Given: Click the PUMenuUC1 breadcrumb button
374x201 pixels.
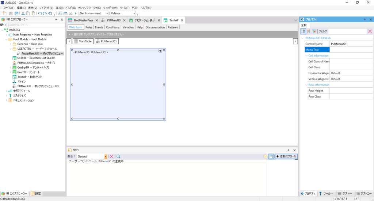Looking at the screenshot, I should coord(107,41).
